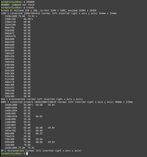Click the '70.08' refresh rate value
The width and height of the screenshot is (147, 157).
[27, 145]
